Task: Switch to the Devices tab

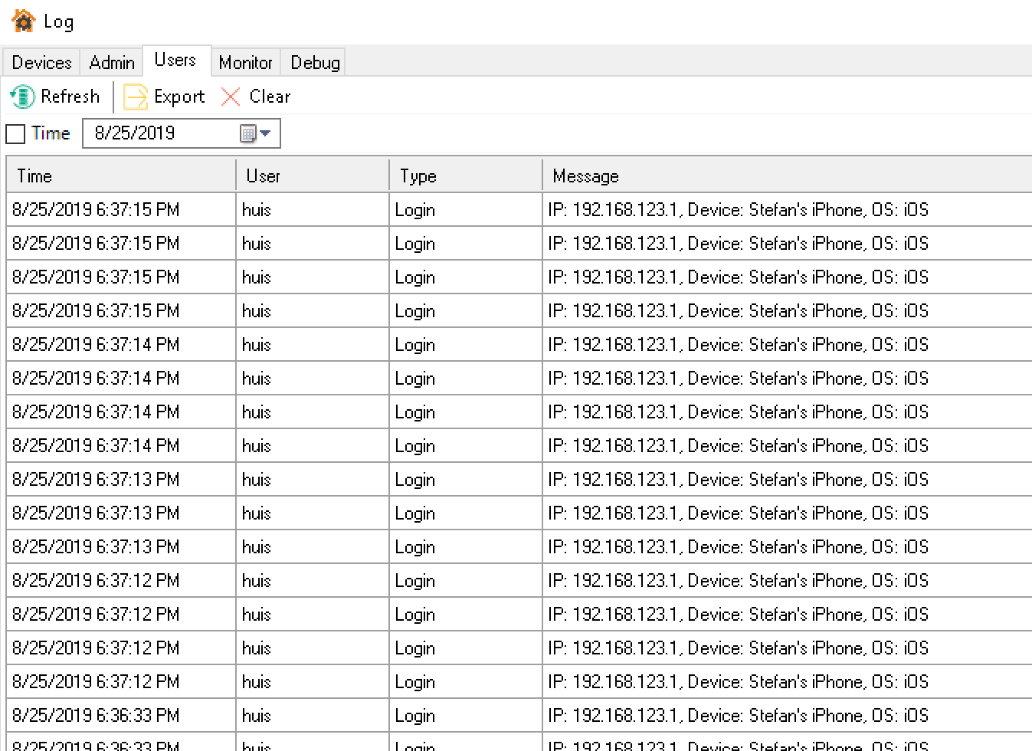Action: 41,62
